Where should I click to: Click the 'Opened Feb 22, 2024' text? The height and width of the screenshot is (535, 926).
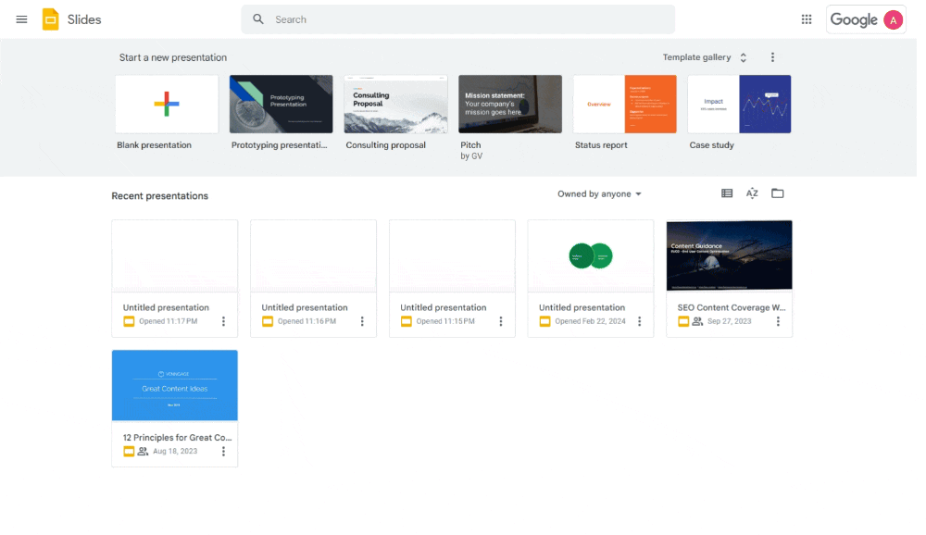pos(590,321)
